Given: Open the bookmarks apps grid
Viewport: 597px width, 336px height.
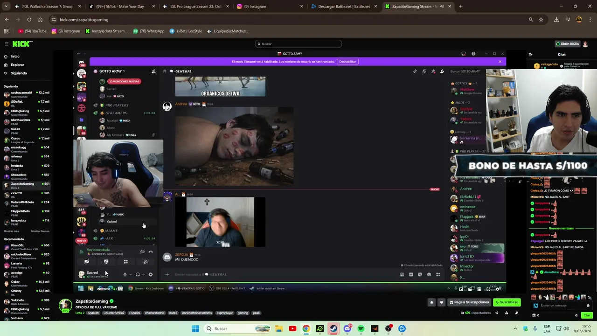Looking at the screenshot, I should click(6, 31).
